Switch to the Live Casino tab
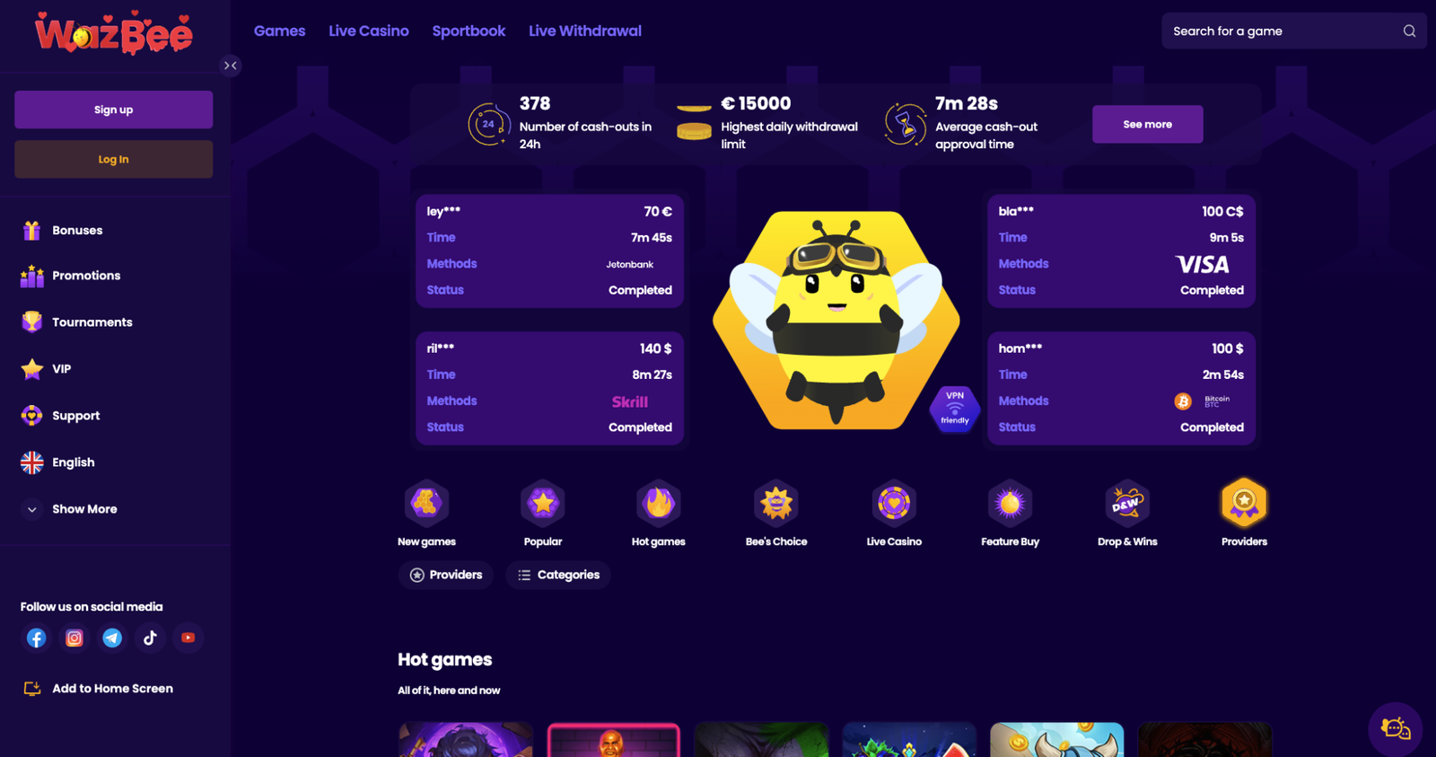Viewport: 1436px width, 757px height. click(369, 31)
